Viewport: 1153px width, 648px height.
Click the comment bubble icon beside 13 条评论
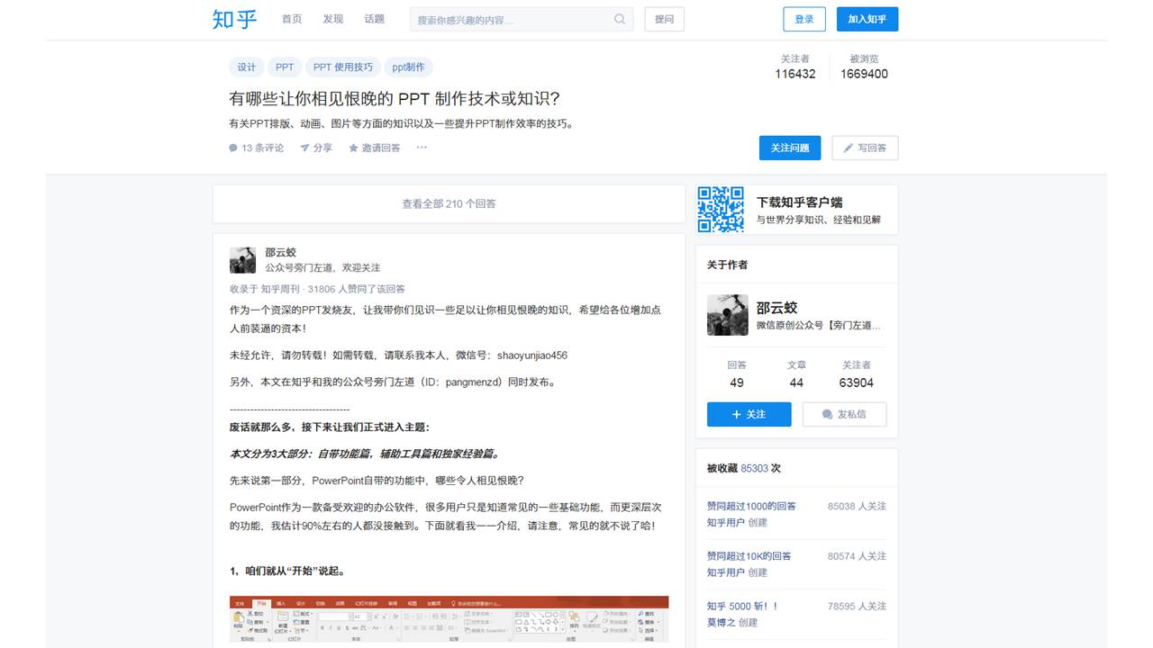233,147
